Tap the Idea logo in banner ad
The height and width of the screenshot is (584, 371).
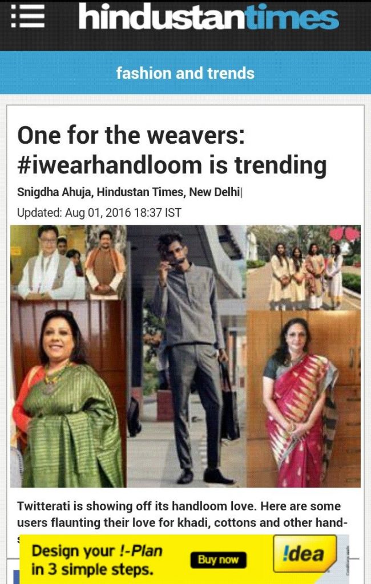point(305,554)
